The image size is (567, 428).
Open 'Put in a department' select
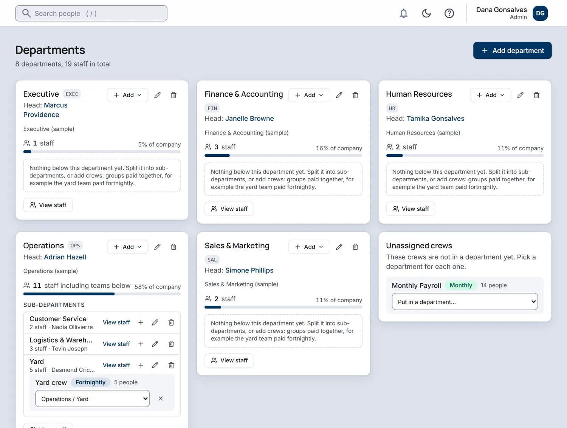[465, 301]
